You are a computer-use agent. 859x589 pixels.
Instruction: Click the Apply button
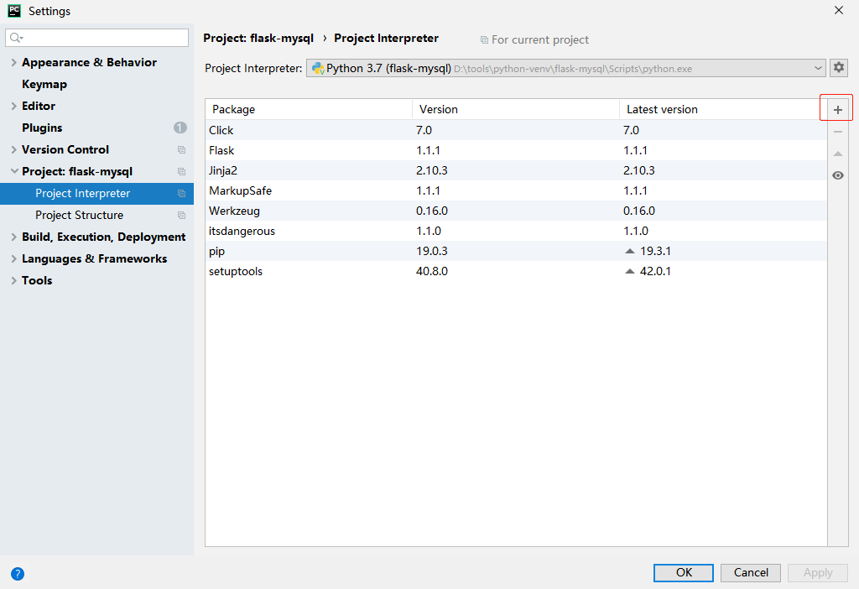click(x=818, y=572)
